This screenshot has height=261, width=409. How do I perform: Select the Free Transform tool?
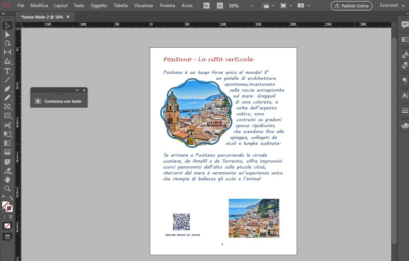coord(7,134)
